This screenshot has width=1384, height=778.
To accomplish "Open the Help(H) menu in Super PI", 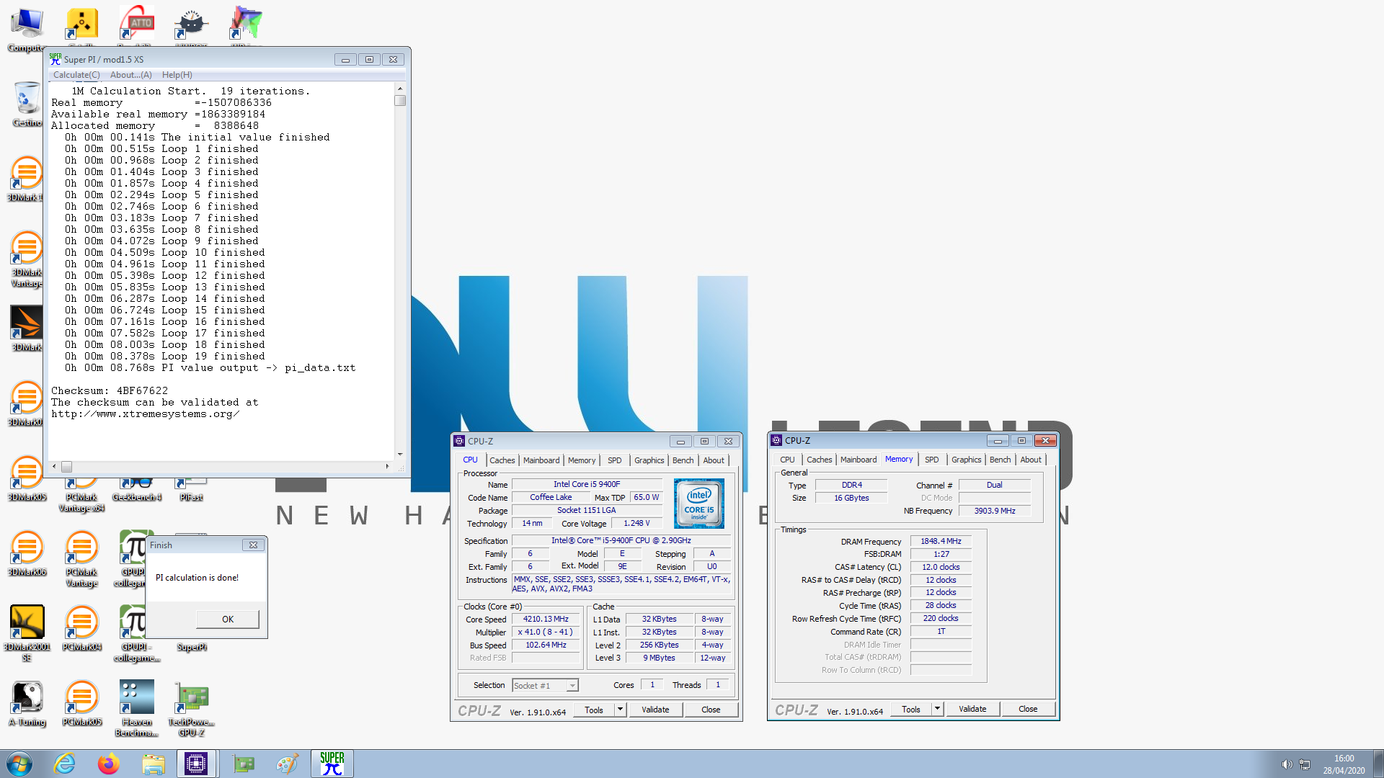I will point(177,75).
